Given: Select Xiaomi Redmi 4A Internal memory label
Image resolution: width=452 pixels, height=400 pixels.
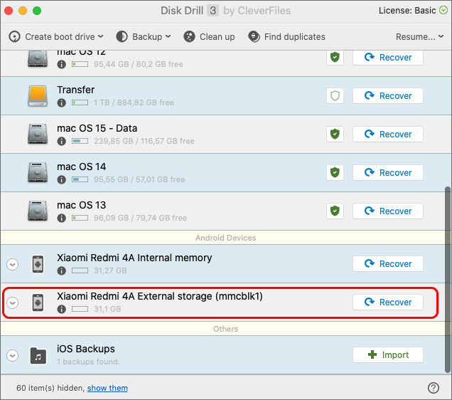Looking at the screenshot, I should pos(134,258).
